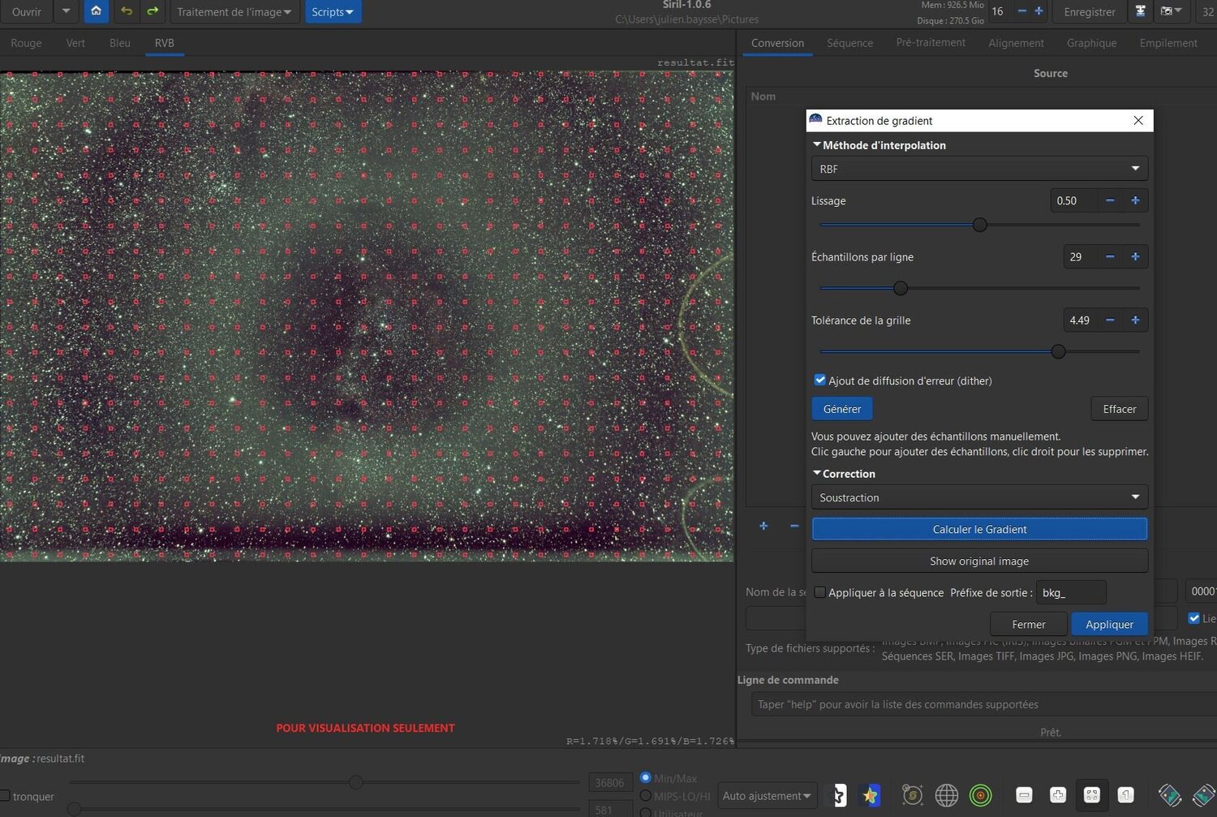Open the astrometry globe icon
1217x817 pixels.
tap(946, 795)
